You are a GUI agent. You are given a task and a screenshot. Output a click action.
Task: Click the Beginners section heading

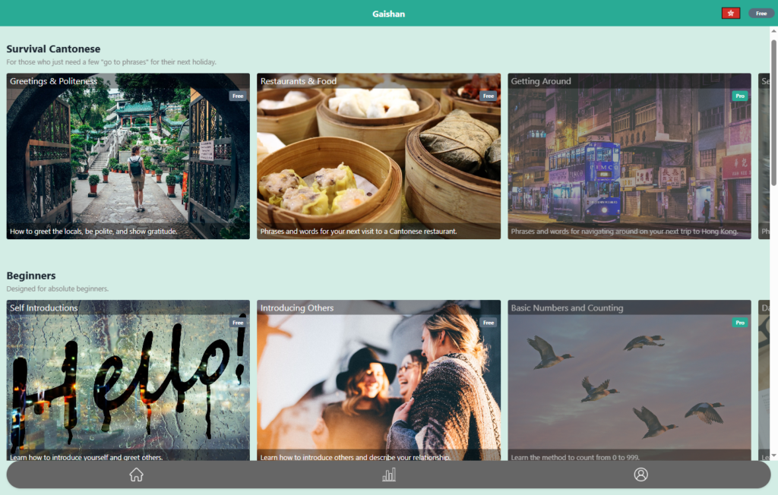31,276
